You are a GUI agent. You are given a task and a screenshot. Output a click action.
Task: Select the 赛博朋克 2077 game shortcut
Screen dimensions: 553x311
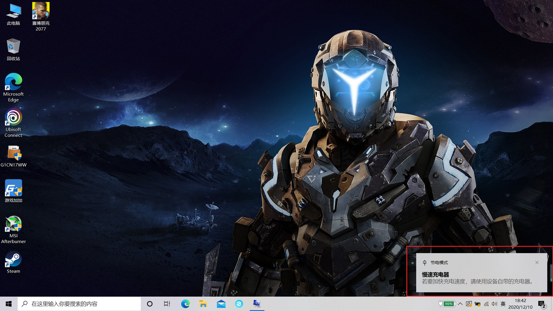tap(40, 17)
